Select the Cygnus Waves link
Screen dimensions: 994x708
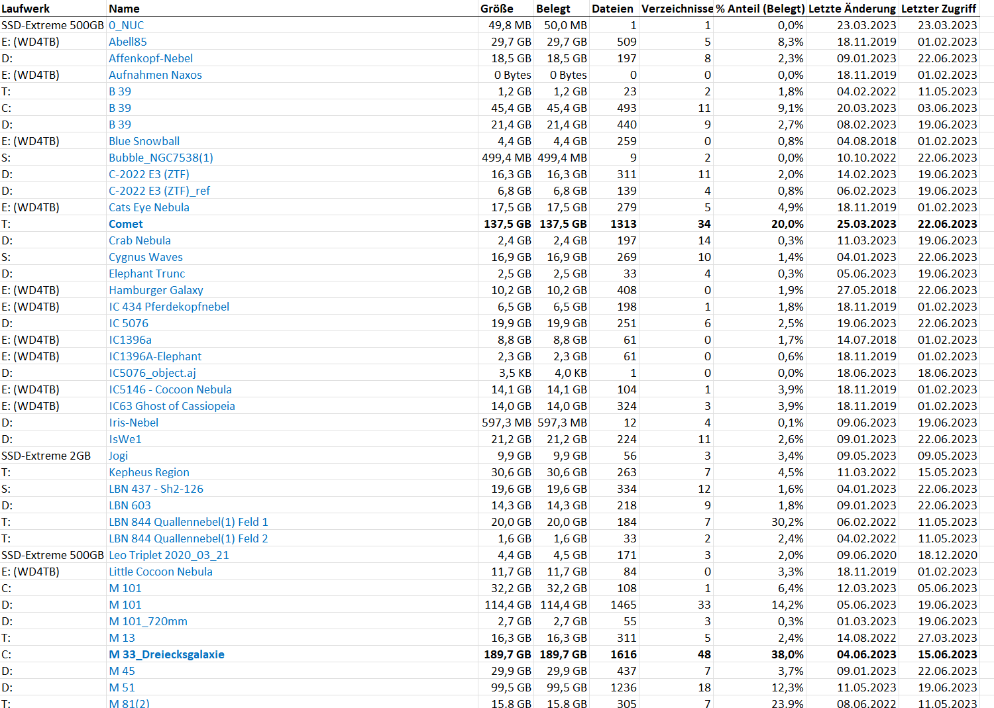pos(146,257)
